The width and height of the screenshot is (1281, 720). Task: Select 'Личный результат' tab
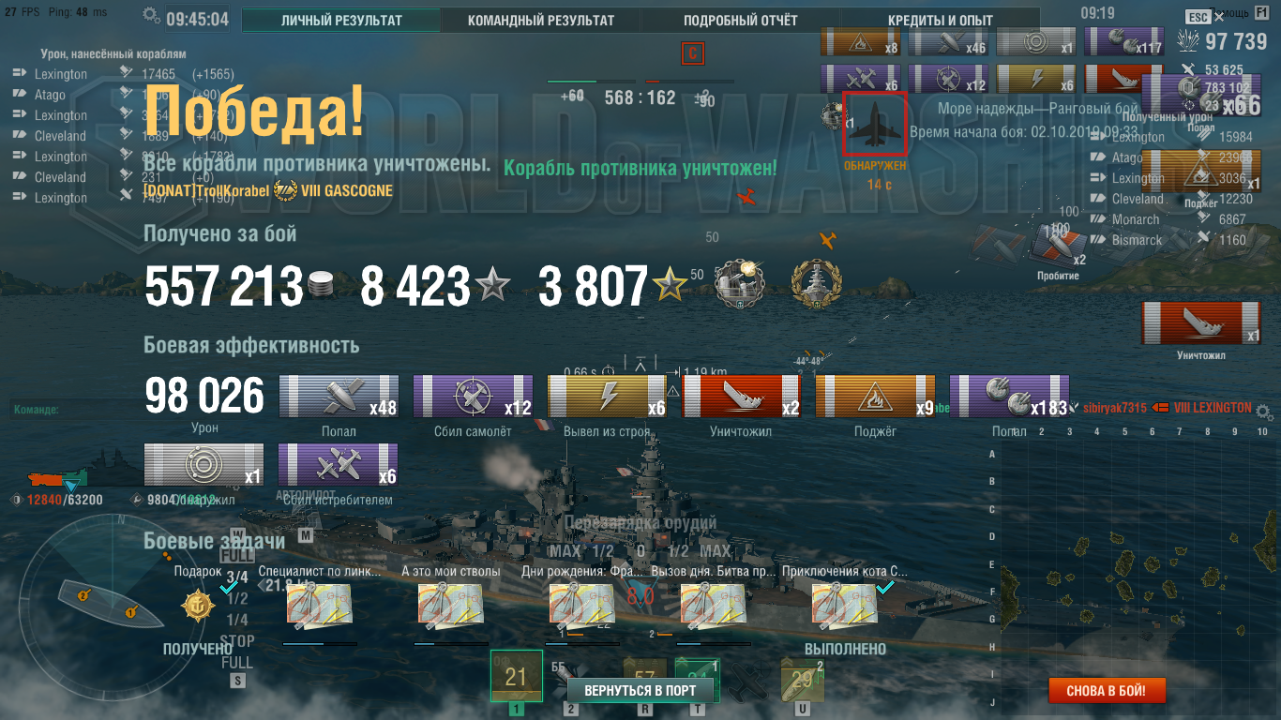(x=341, y=21)
